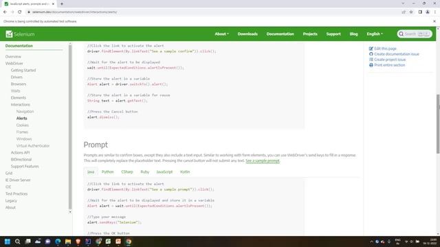Click the sidebar scroll down arrow
This screenshot has width=440, height=247.
70,212
